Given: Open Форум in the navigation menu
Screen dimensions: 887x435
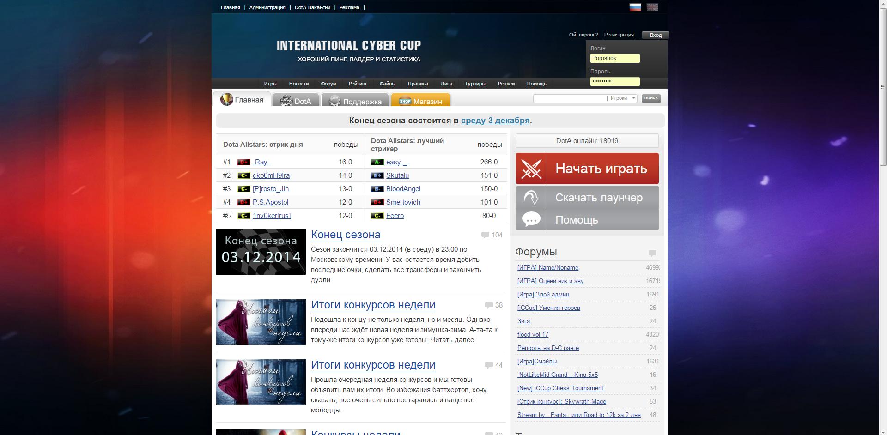Looking at the screenshot, I should coord(328,84).
